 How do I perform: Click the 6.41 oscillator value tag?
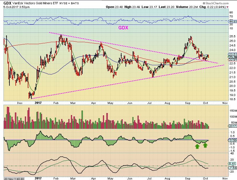click(x=232, y=164)
